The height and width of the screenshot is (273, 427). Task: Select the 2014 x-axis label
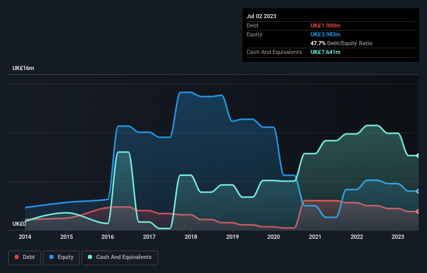point(25,237)
